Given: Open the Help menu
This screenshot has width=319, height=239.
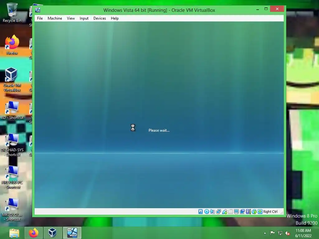Looking at the screenshot, I should coord(115,18).
